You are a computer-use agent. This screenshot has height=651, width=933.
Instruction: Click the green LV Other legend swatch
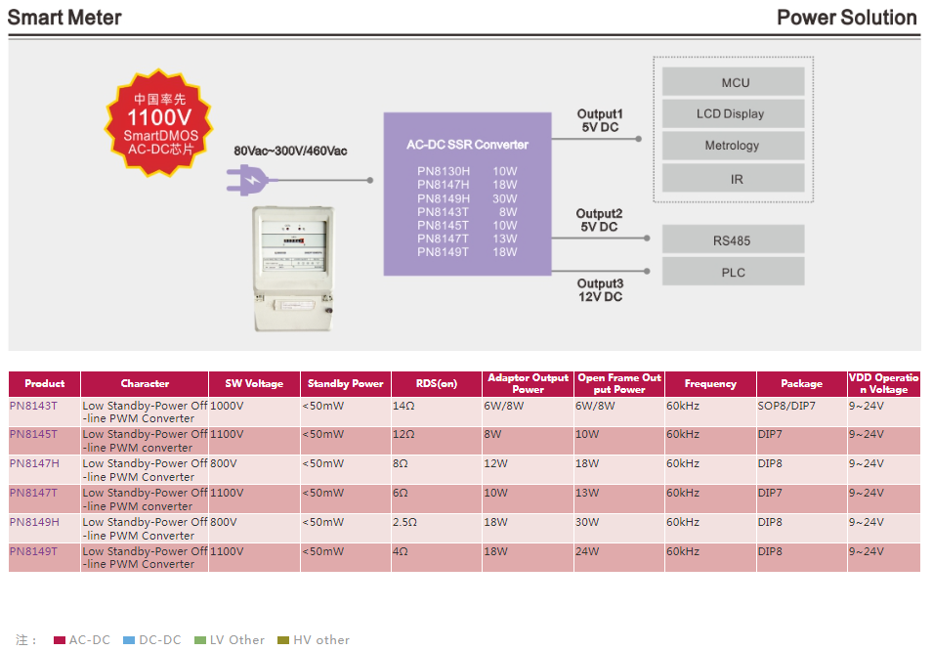point(200,640)
